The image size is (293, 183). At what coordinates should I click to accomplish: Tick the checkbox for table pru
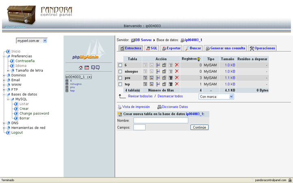[x=120, y=78]
